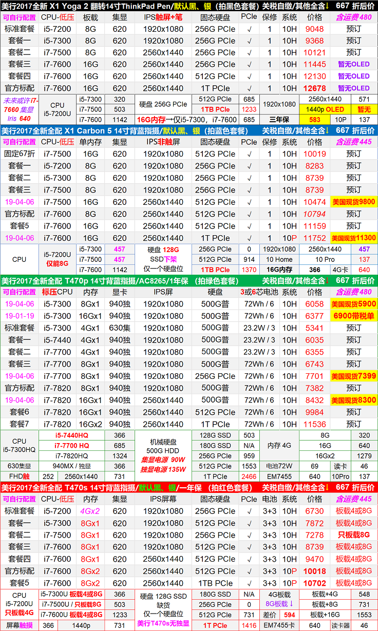The width and height of the screenshot is (378, 631).
Task: Click the magenta 19-01-19 date label
Action: [x=20, y=316]
